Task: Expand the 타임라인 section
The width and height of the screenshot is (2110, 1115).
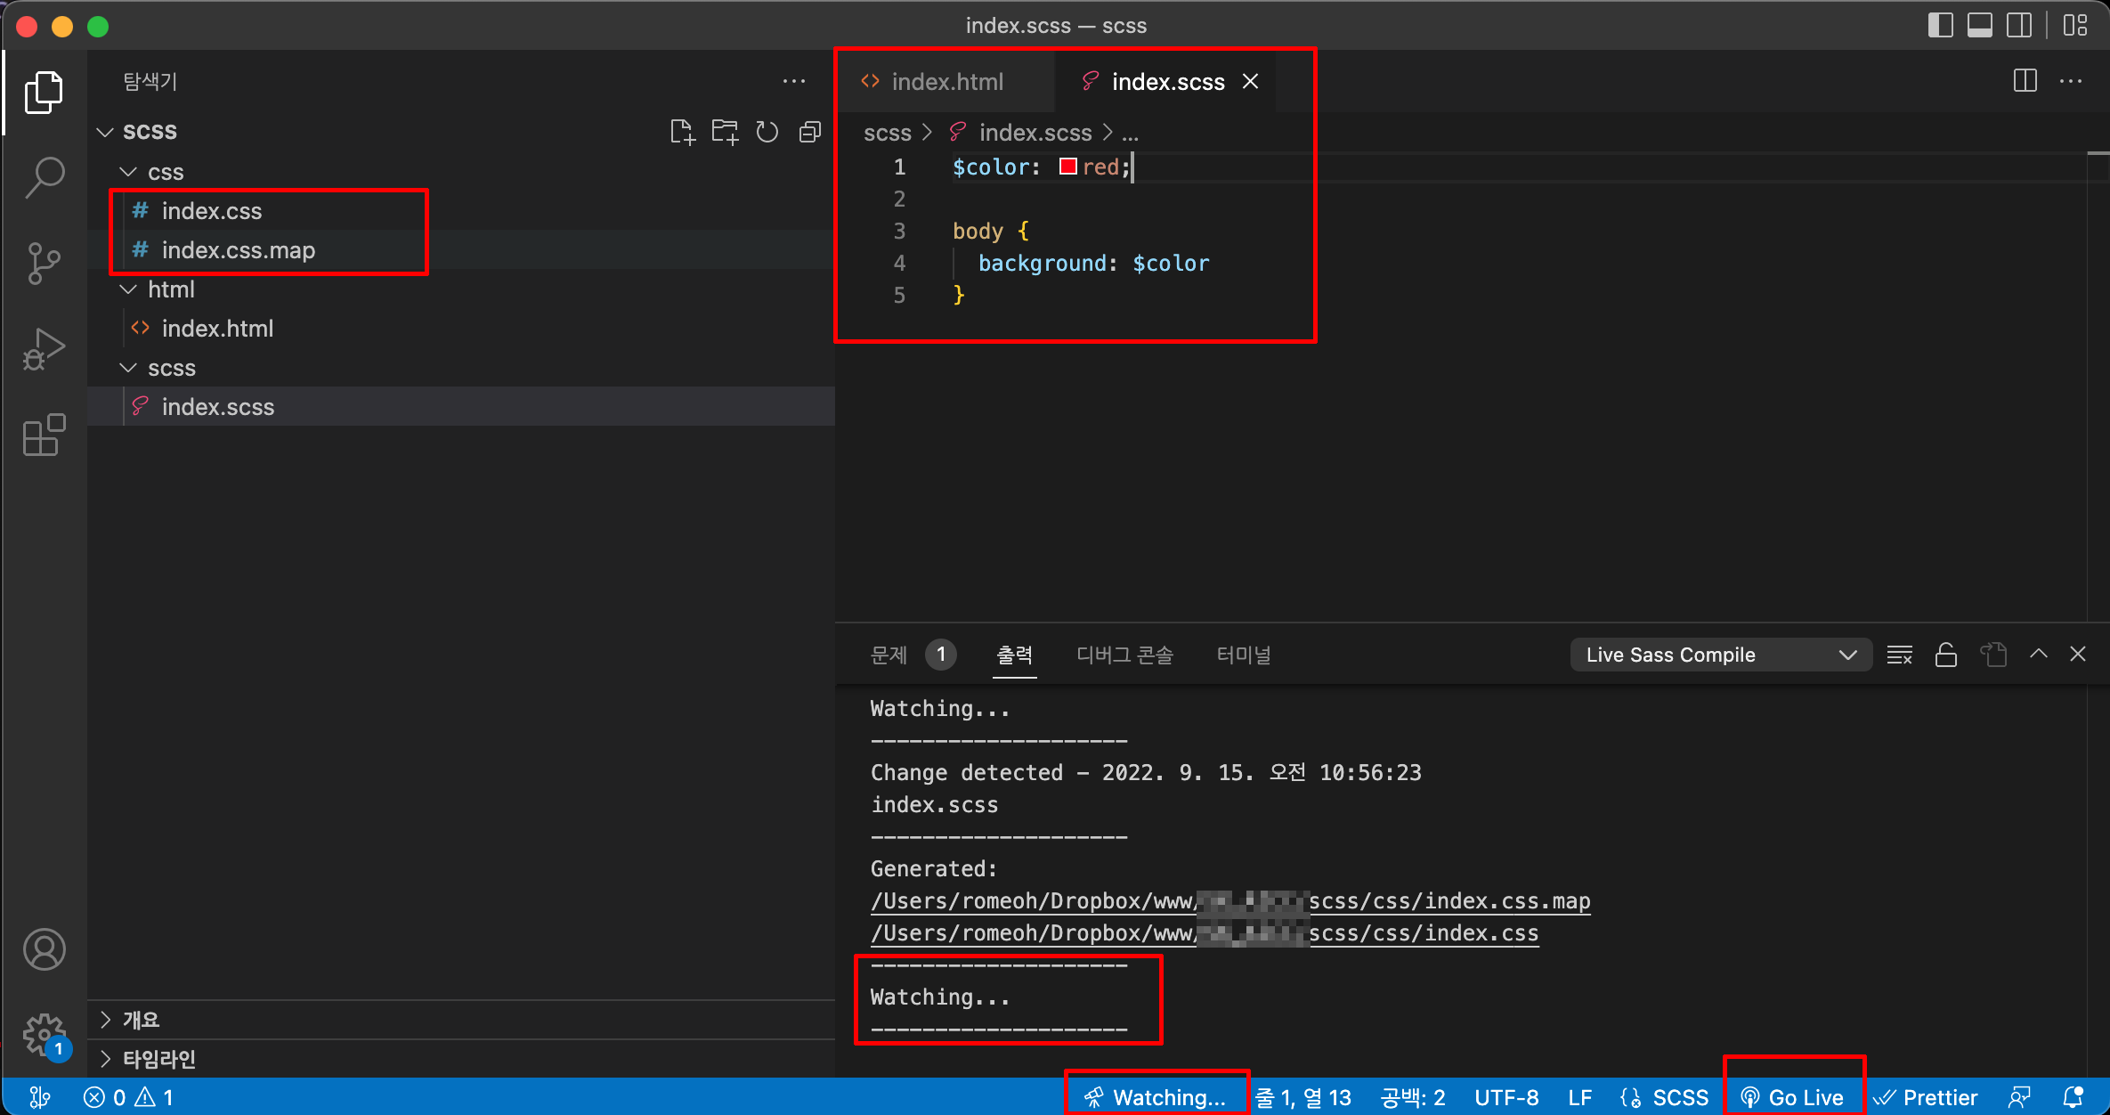Action: coord(158,1059)
